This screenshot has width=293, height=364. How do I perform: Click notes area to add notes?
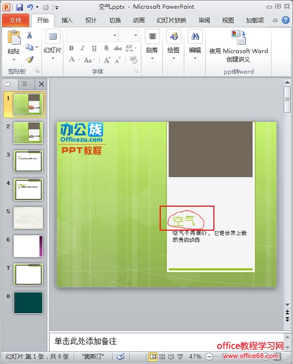pos(167,341)
